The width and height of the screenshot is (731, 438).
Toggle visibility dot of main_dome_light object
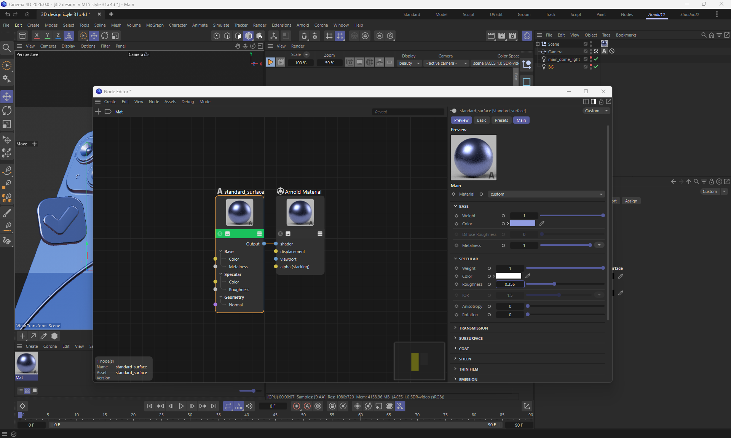[591, 58]
